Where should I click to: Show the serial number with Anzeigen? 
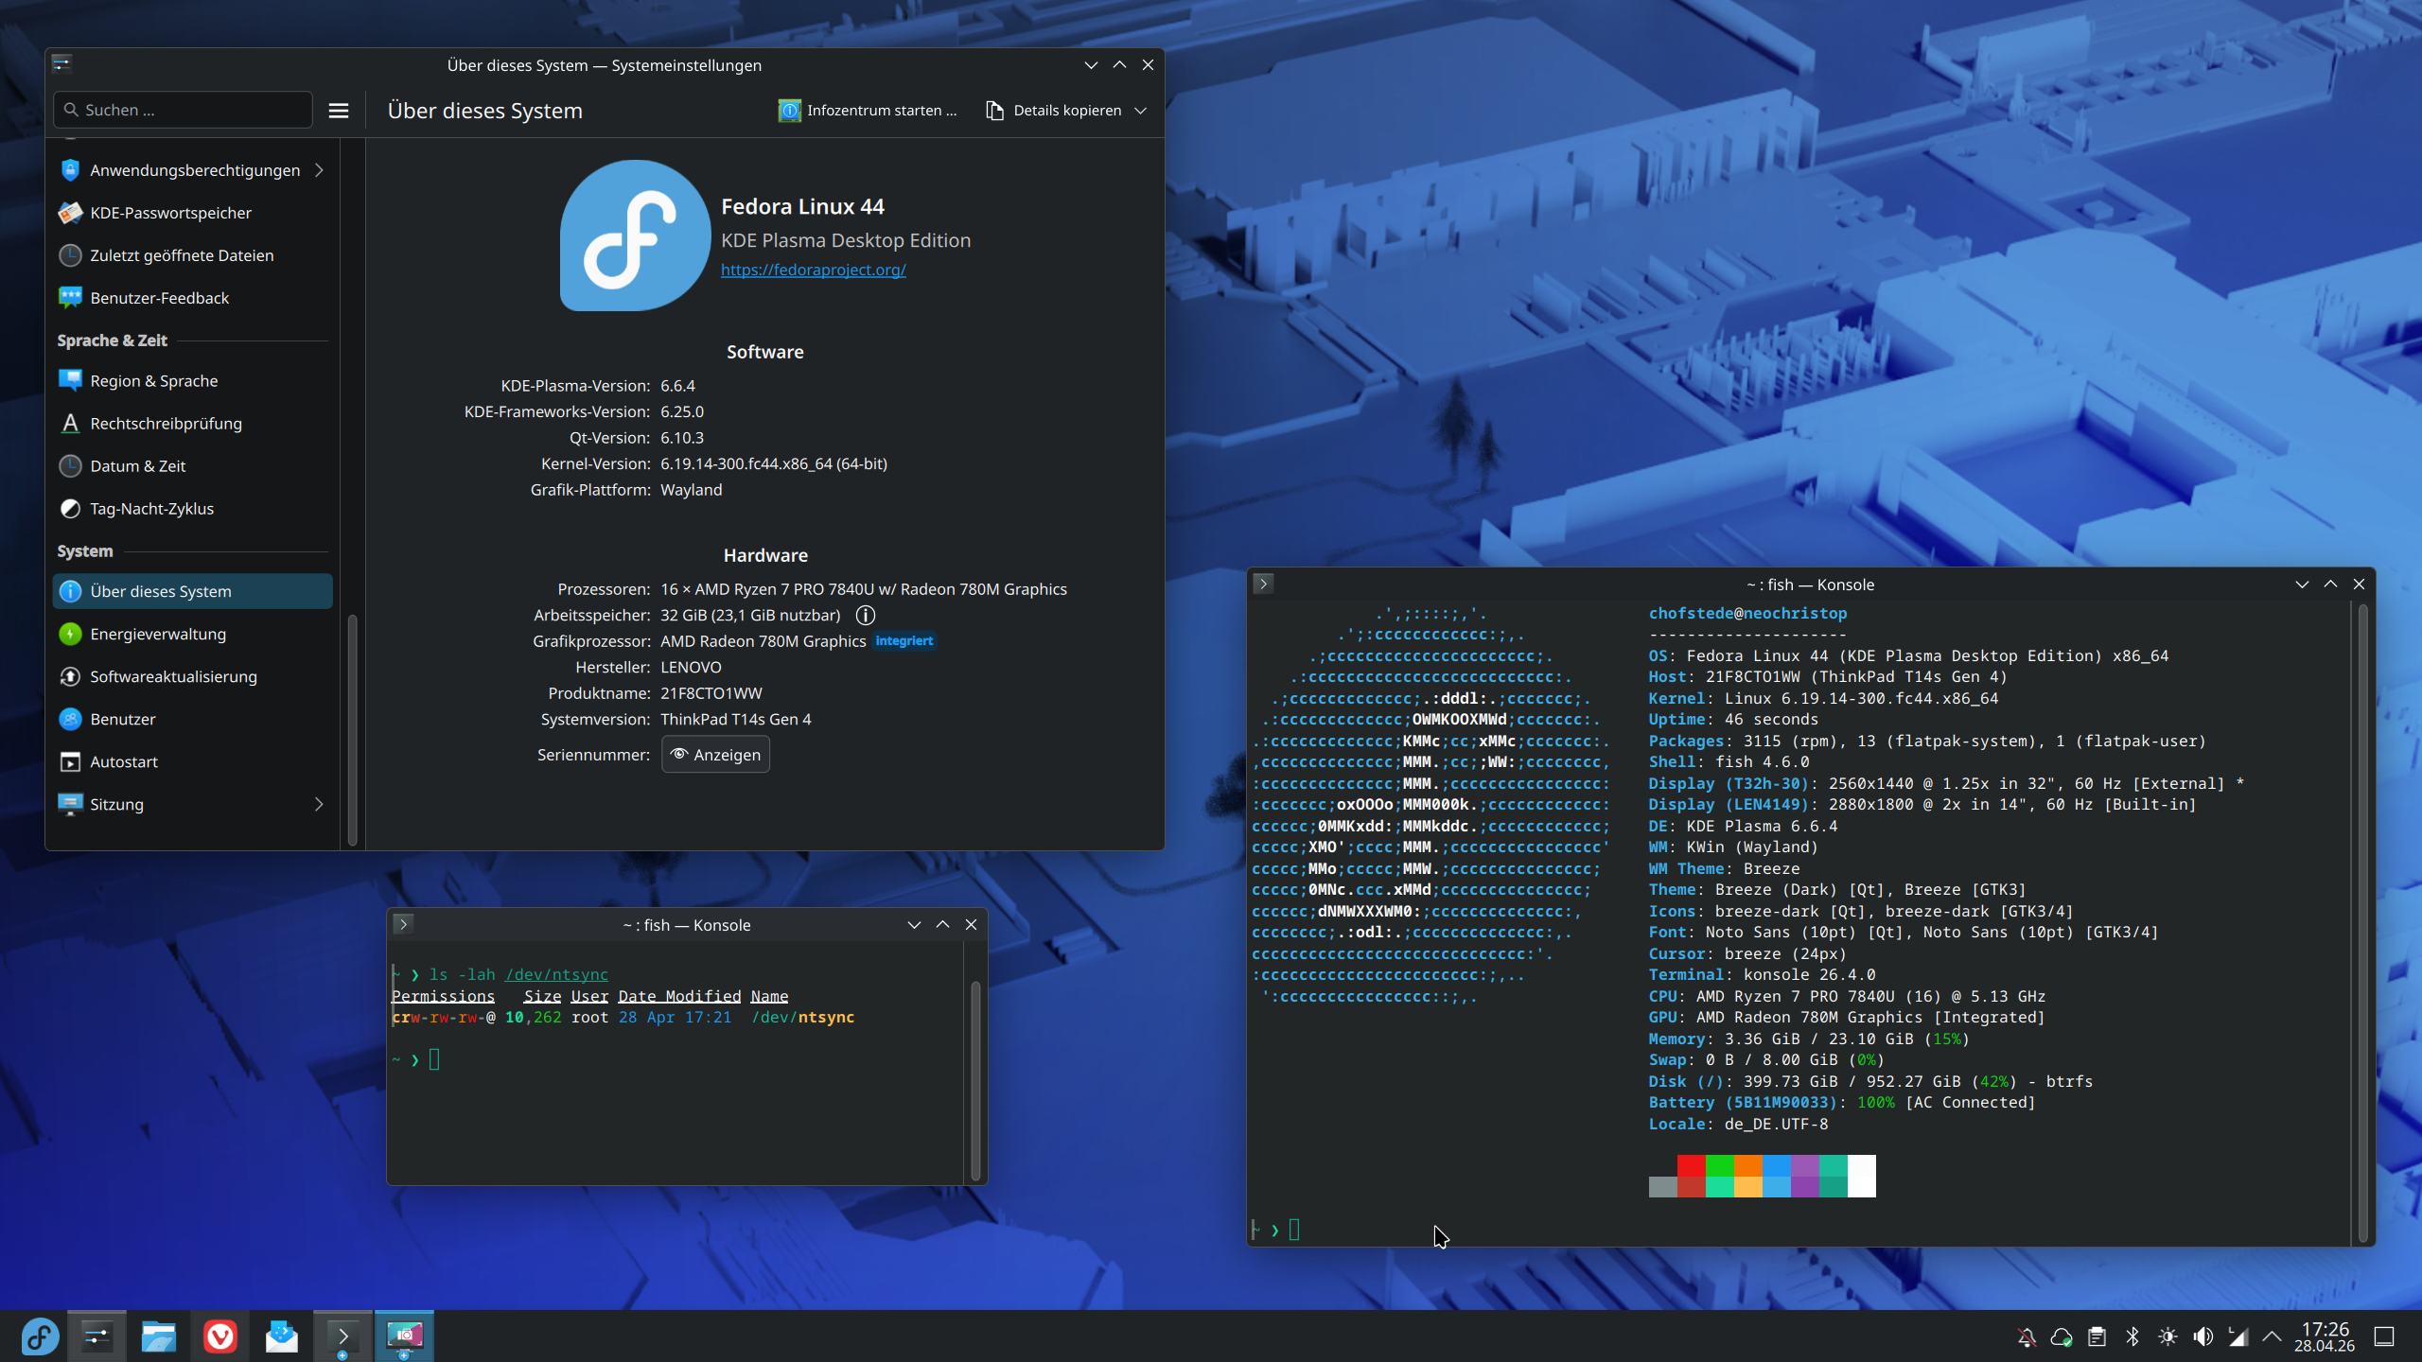[x=715, y=755]
